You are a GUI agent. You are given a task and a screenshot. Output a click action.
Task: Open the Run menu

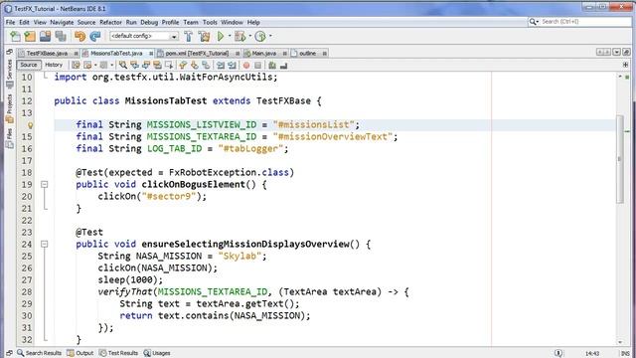pyautogui.click(x=131, y=22)
